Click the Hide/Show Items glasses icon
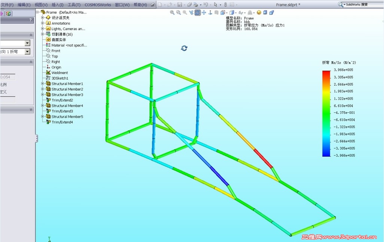 coord(241,12)
